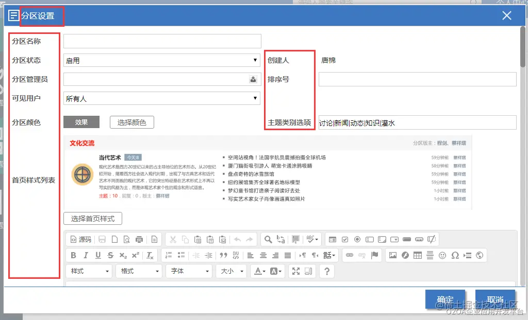Viewport: 528px width, 320px height.
Task: Click the Print icon in the editor toolbar
Action: tap(139, 239)
